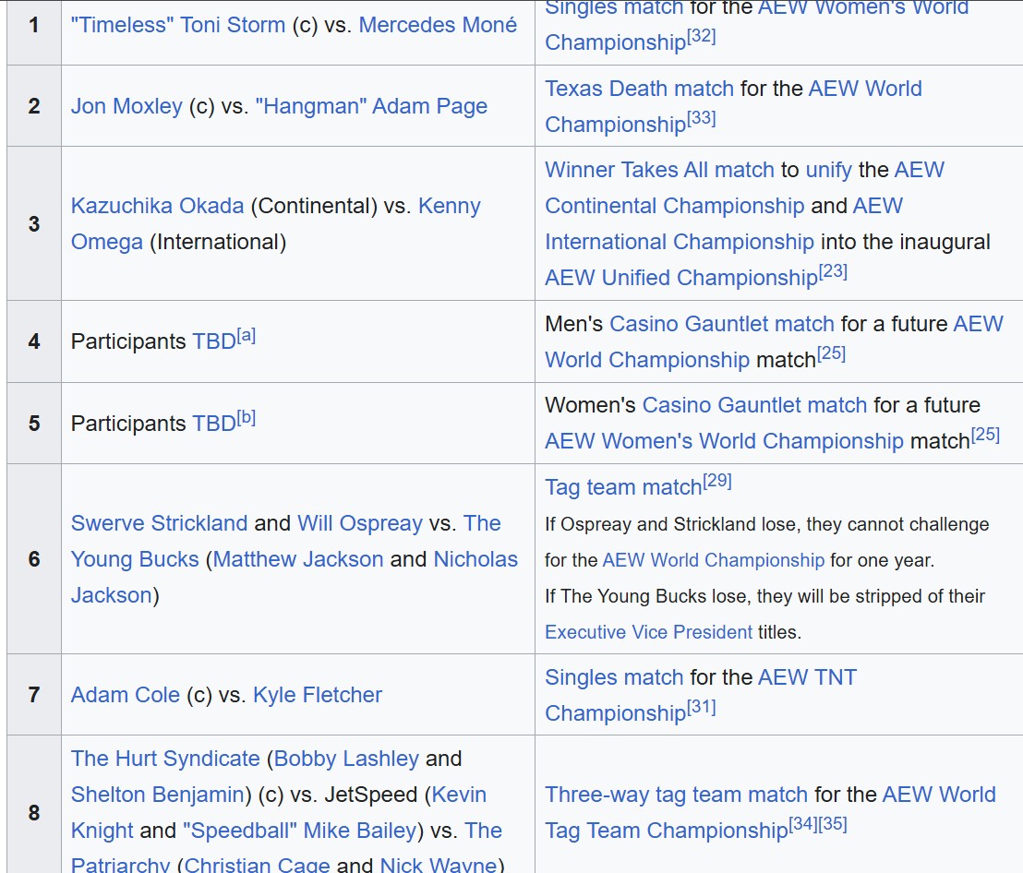The height and width of the screenshot is (873, 1023).
Task: Open the Texas Death match link
Action: (639, 89)
